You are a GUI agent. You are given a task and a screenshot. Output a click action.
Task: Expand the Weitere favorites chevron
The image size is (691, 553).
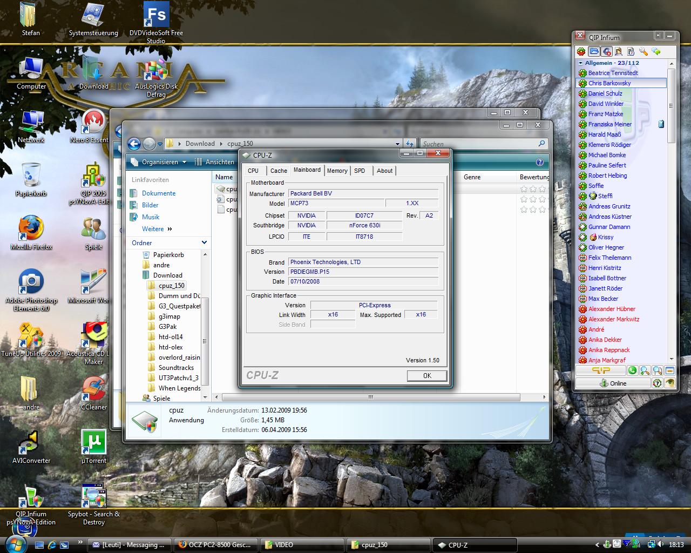tap(170, 229)
